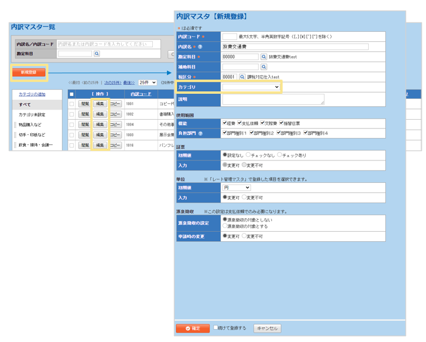Image resolution: width=426 pixels, height=342 pixels.
Task: Grab drag handle beside 切手・印紙など category
Action: [15, 135]
